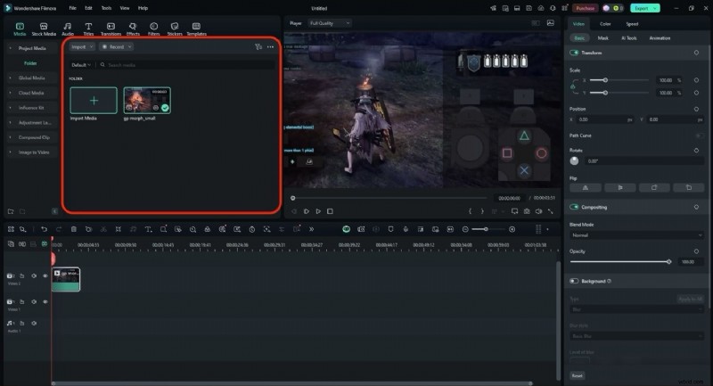Show more timeline tools with double arrow

311,229
